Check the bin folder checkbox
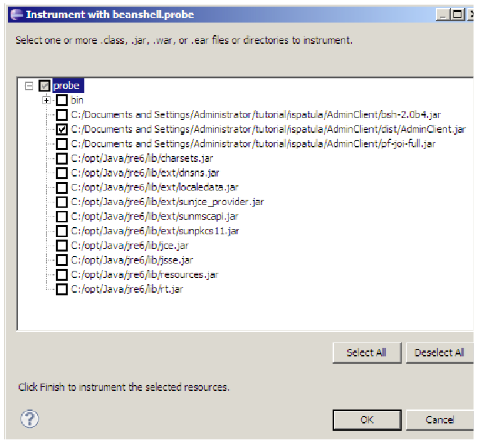Image resolution: width=480 pixels, height=448 pixels. [62, 100]
